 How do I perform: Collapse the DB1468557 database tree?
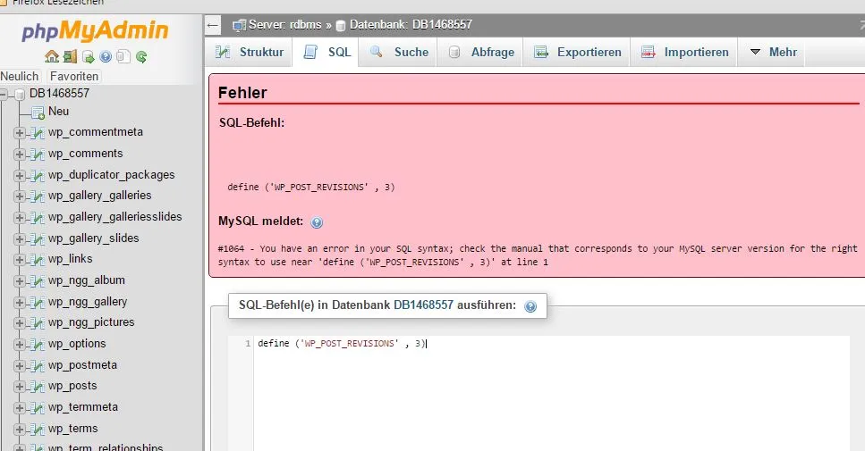[3, 94]
